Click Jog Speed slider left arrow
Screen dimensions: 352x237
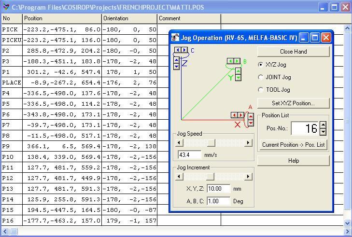pyautogui.click(x=179, y=143)
